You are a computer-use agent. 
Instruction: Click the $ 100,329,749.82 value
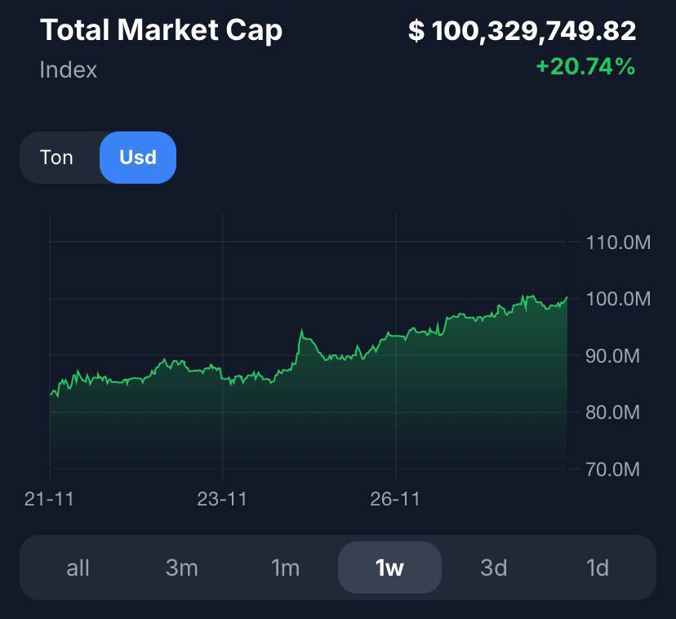[522, 31]
